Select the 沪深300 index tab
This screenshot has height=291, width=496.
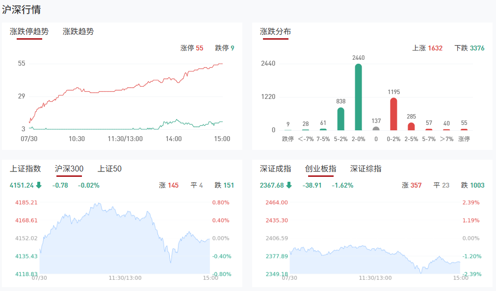(69, 169)
